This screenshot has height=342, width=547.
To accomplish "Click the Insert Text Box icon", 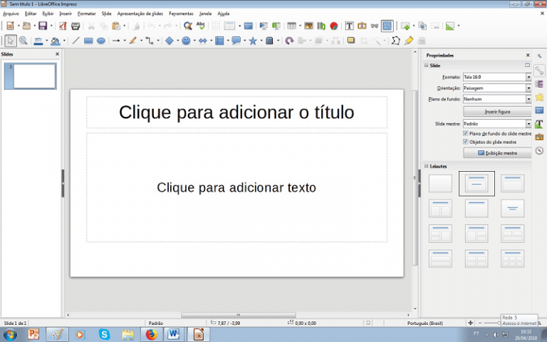I will 350,26.
